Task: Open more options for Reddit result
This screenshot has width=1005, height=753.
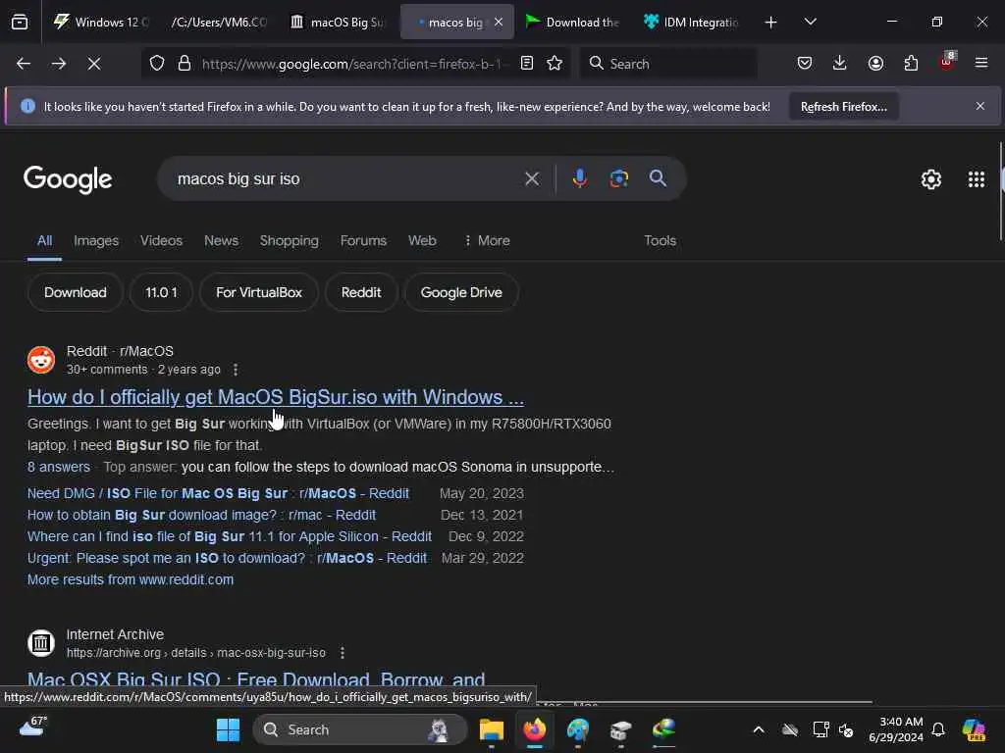Action: pyautogui.click(x=236, y=370)
